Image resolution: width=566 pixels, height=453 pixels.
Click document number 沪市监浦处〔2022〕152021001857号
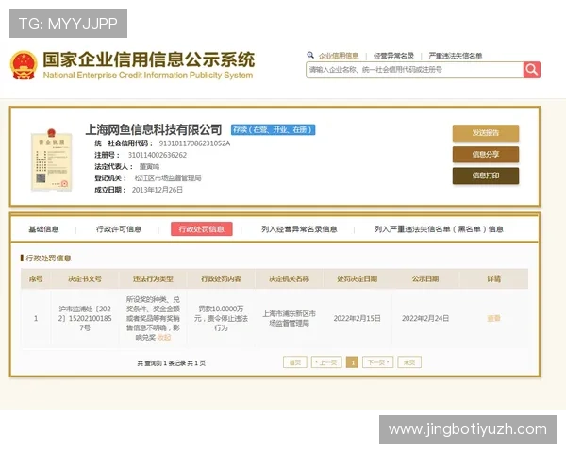pyautogui.click(x=85, y=318)
